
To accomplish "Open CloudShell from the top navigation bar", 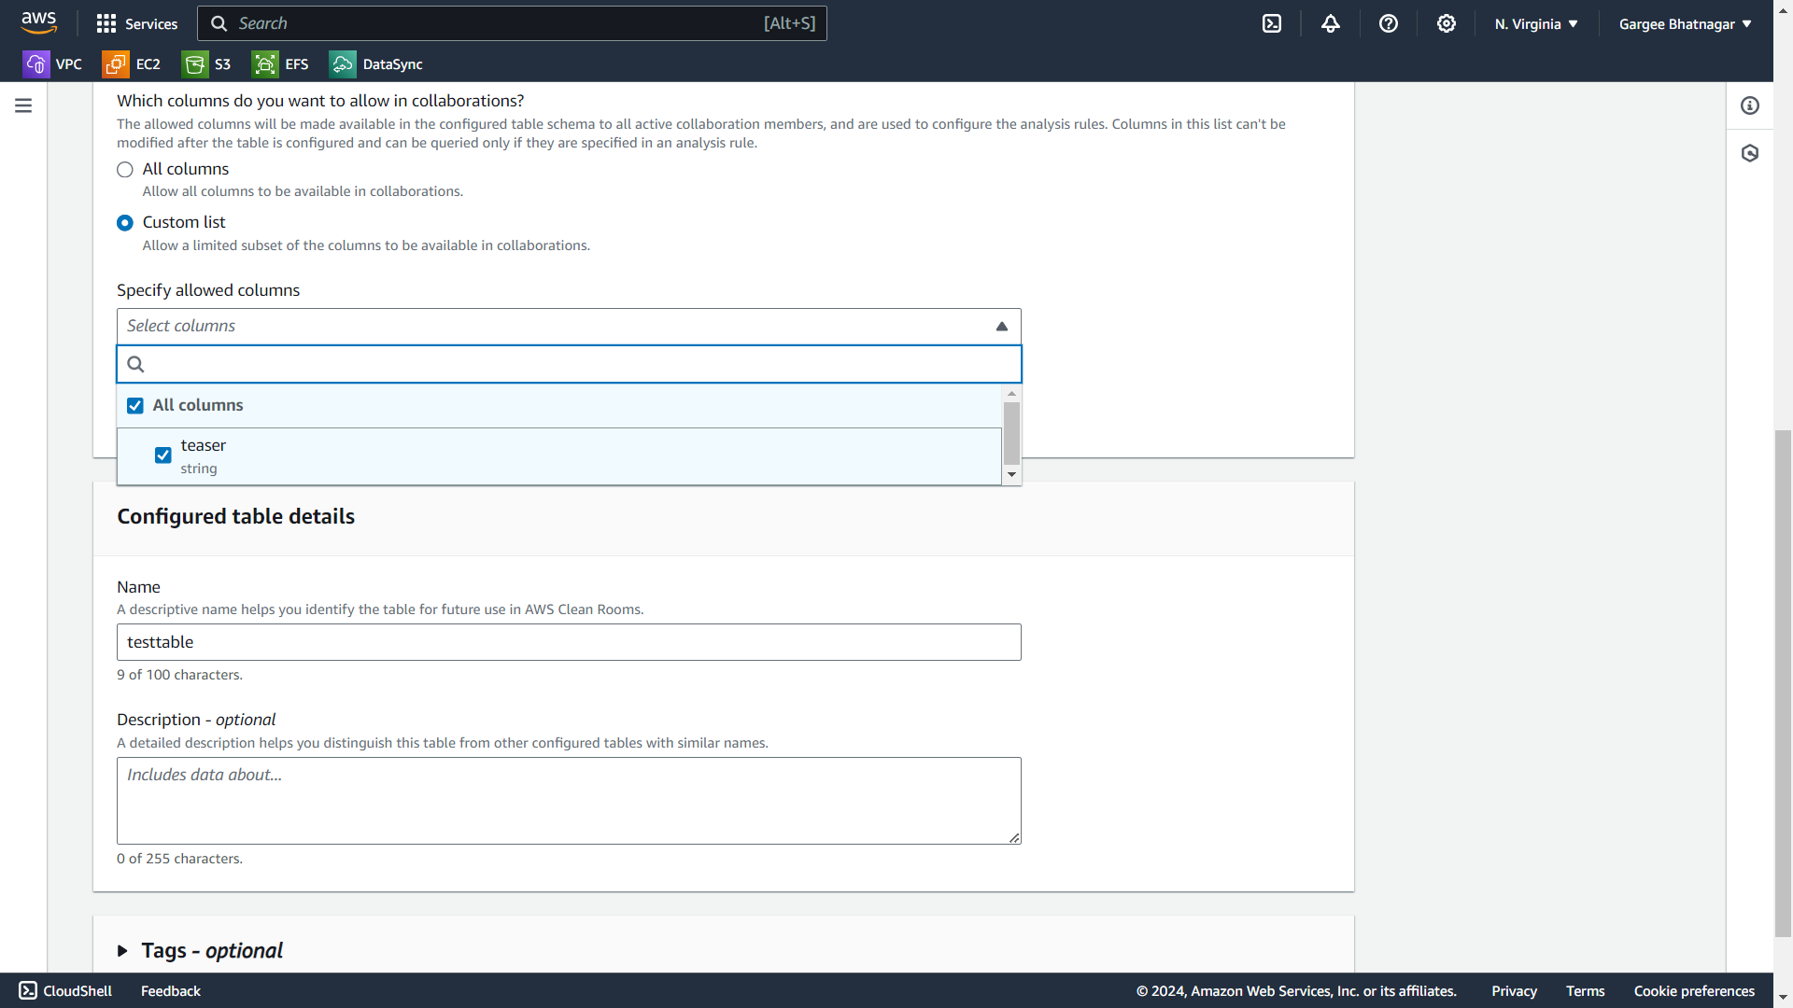I will coord(1272,24).
